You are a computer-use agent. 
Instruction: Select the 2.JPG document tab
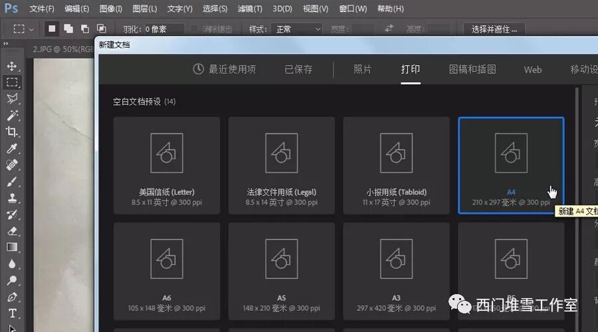63,49
